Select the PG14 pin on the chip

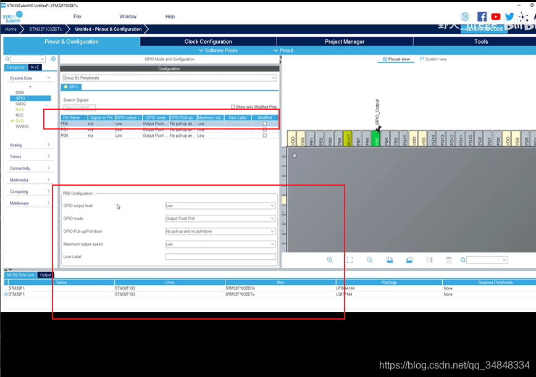[432, 138]
